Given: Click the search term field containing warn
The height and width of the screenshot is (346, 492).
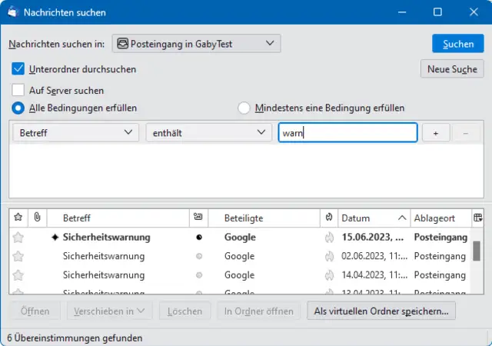Looking at the screenshot, I should pyautogui.click(x=347, y=133).
